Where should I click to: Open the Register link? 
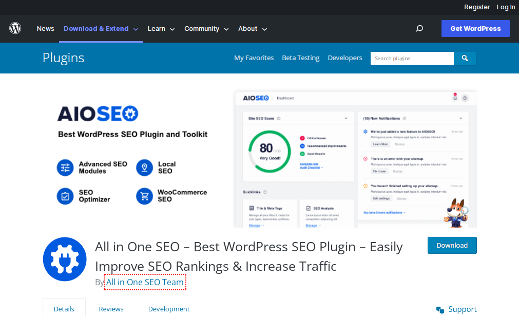point(477,7)
